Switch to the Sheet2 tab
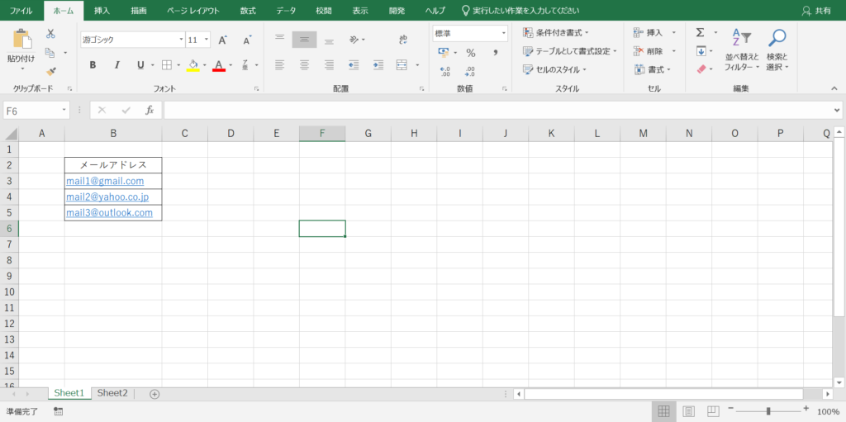This screenshot has height=422, width=846. pyautogui.click(x=112, y=393)
